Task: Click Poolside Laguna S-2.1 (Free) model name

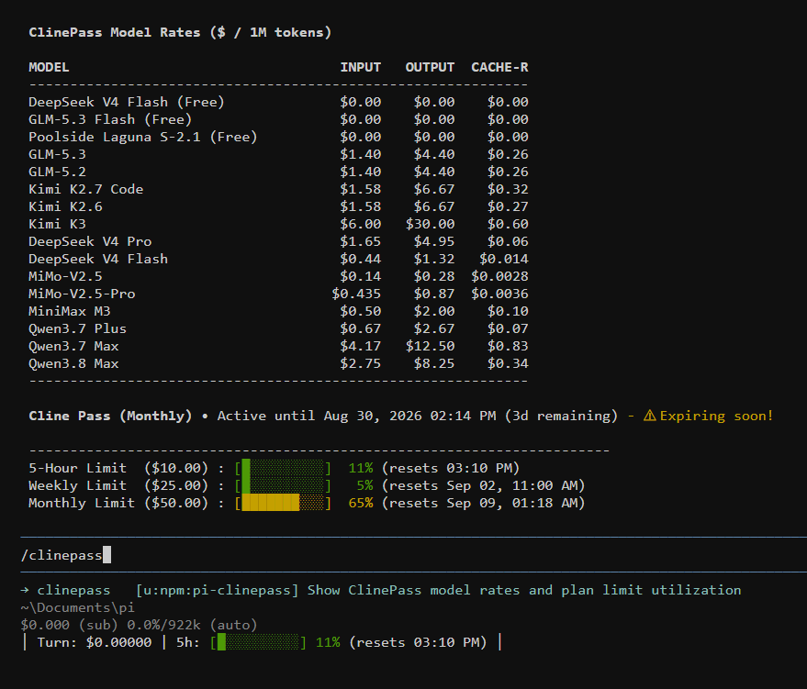Action: (x=142, y=138)
